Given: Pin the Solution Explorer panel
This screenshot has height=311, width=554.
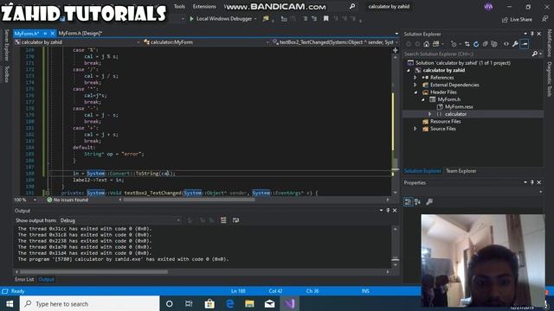Looking at the screenshot, I should (x=532, y=34).
